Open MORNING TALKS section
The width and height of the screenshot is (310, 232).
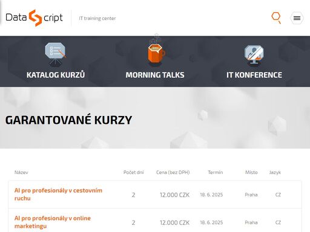[155, 75]
